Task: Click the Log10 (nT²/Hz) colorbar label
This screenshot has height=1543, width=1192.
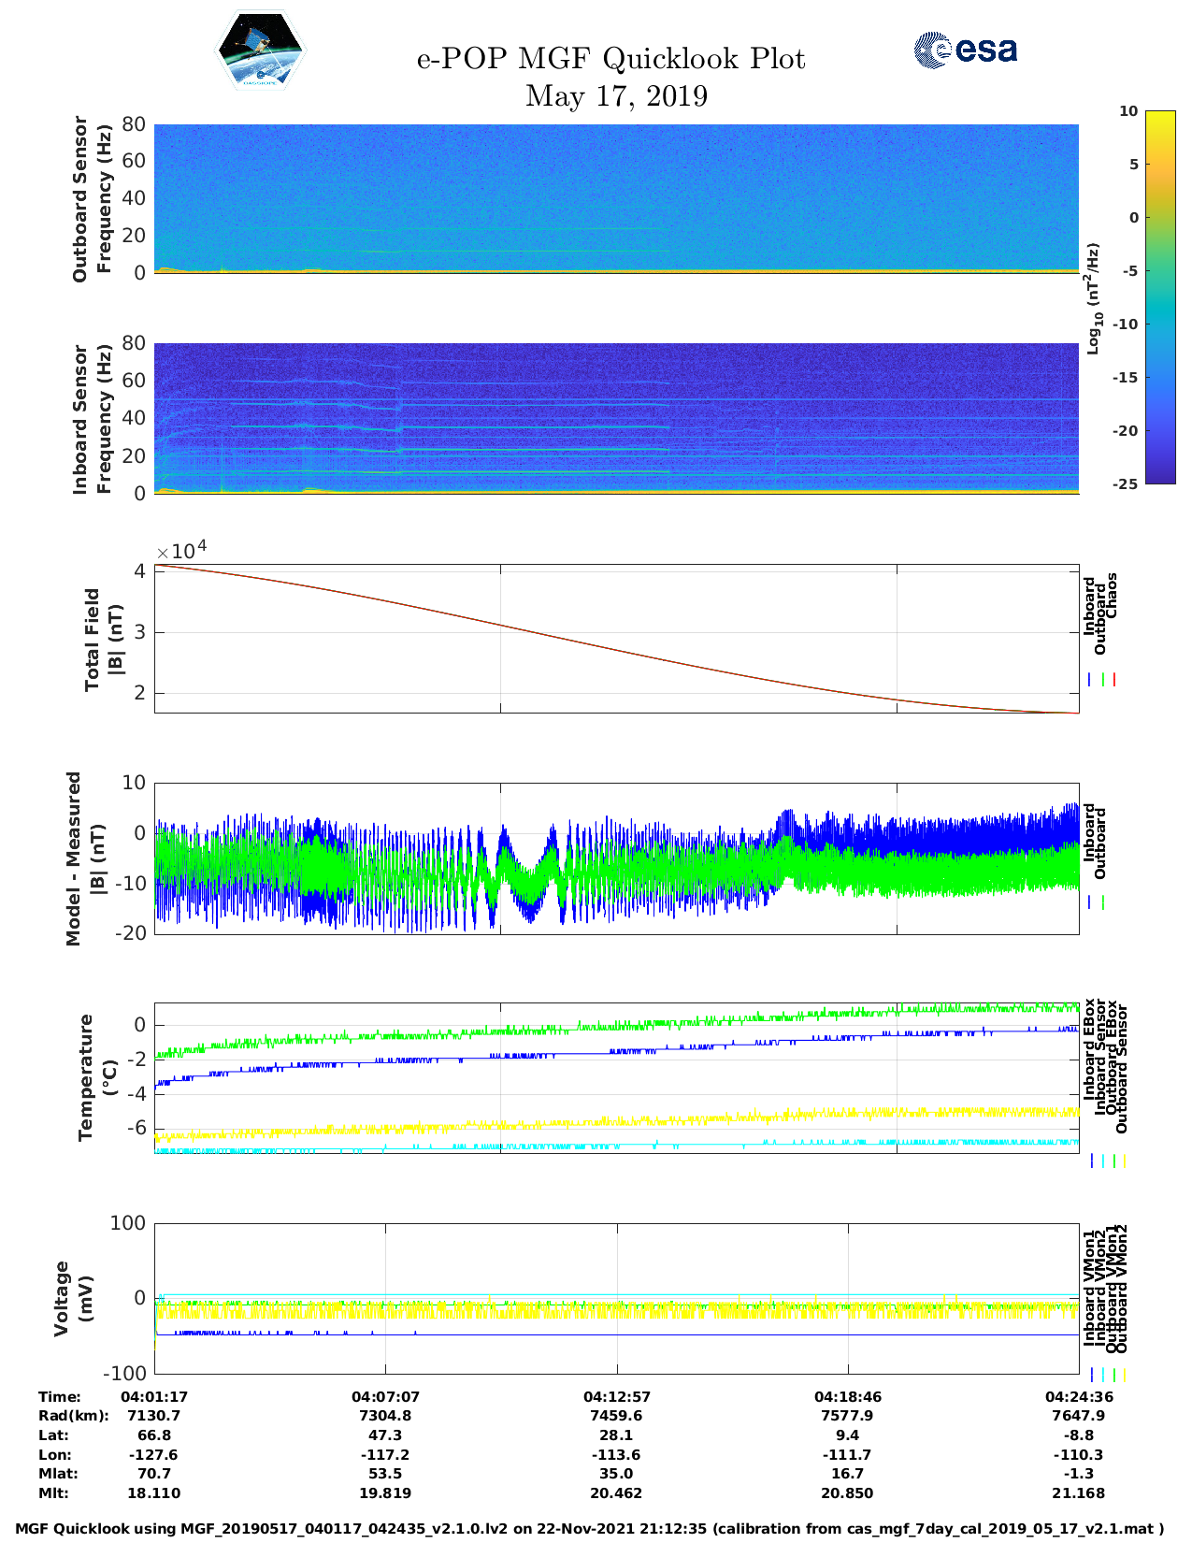Action: point(1092,297)
